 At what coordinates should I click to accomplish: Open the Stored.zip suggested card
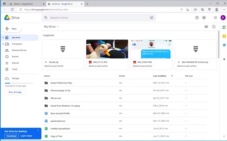pyautogui.click(x=63, y=54)
